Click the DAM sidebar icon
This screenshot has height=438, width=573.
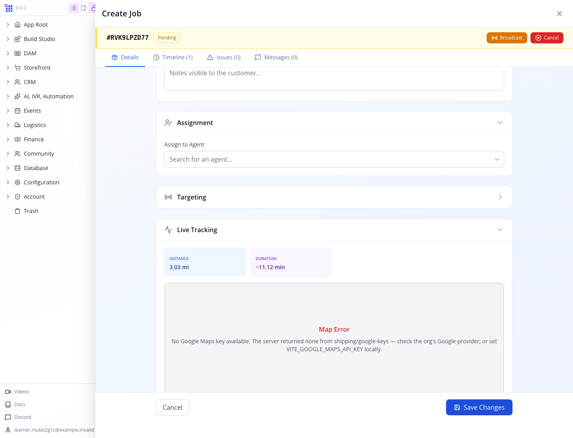[x=18, y=53]
